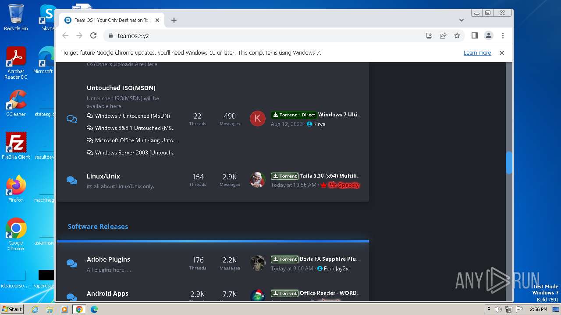Image resolution: width=561 pixels, height=315 pixels.
Task: Open the 2:56 PM taskbar clock
Action: [538, 309]
